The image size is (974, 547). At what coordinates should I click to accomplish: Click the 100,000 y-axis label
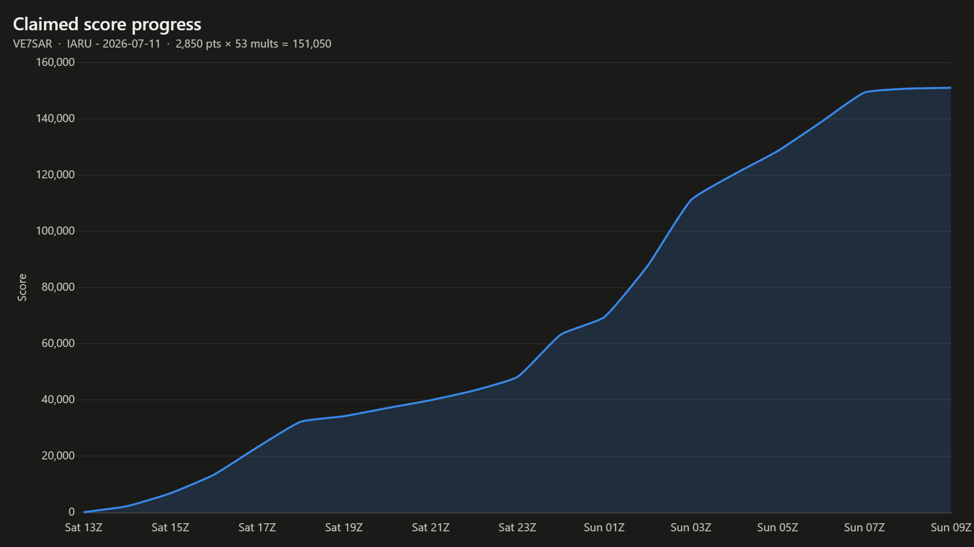click(x=55, y=231)
